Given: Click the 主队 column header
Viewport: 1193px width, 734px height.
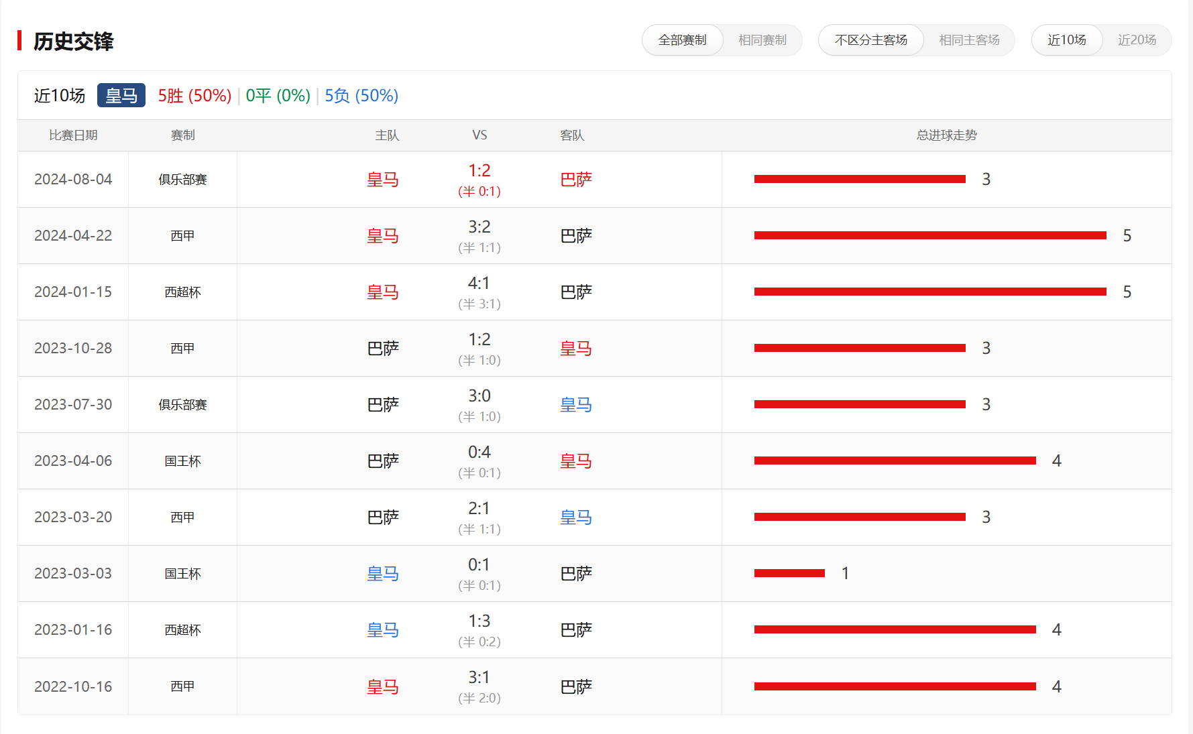Looking at the screenshot, I should tap(387, 135).
